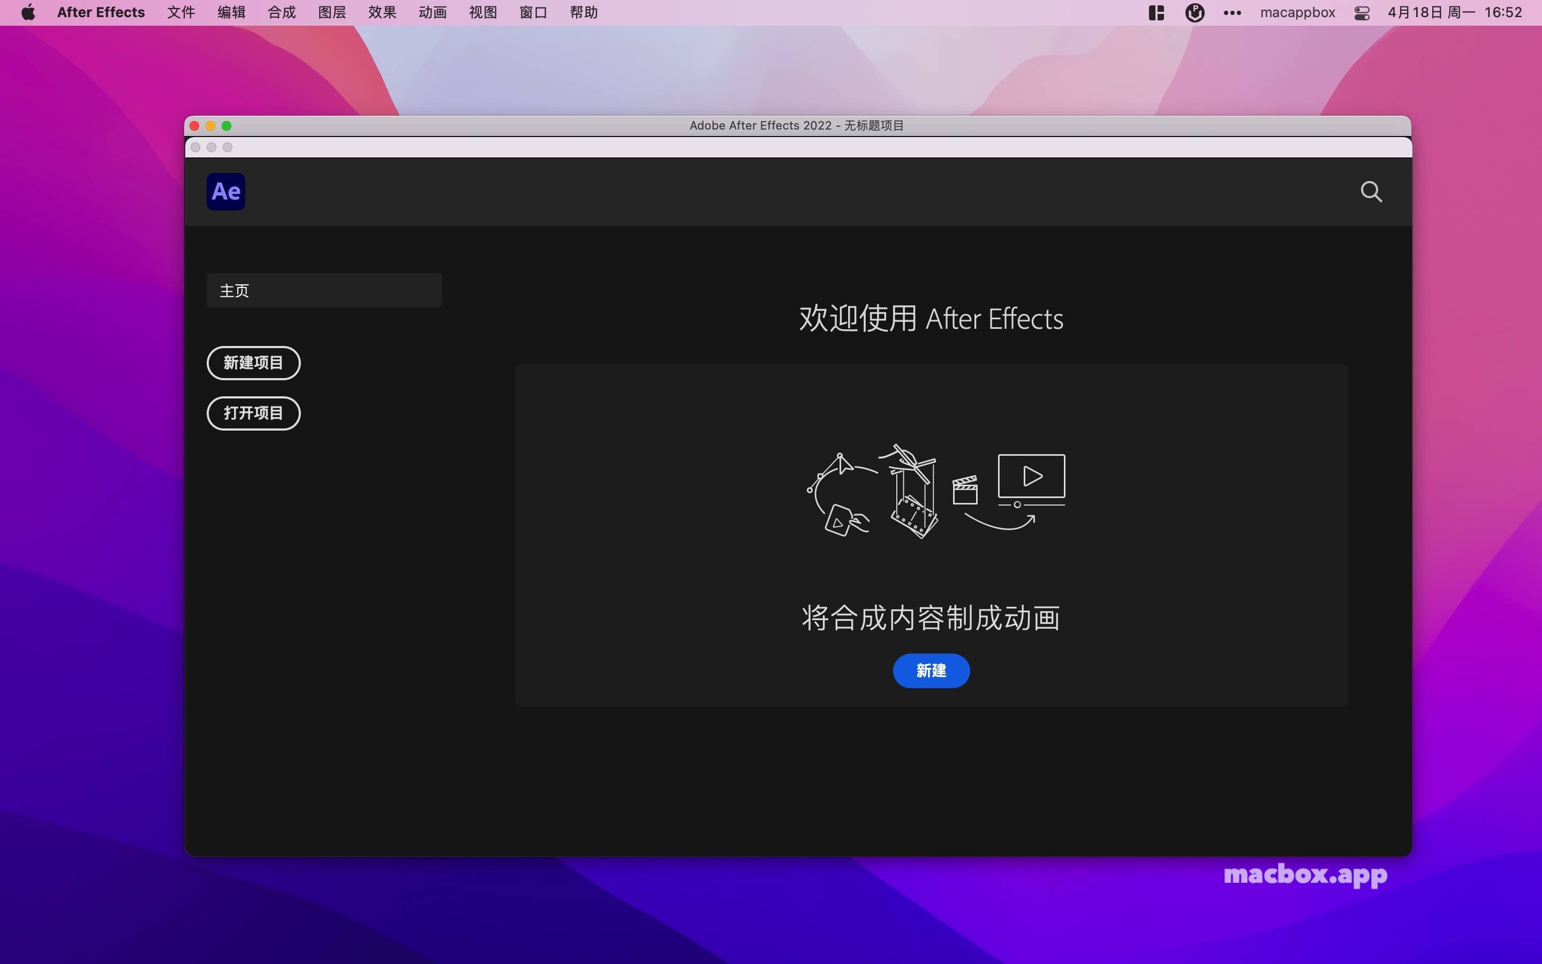Image resolution: width=1542 pixels, height=964 pixels.
Task: Click 主页 tab in left sidebar
Action: click(x=323, y=290)
